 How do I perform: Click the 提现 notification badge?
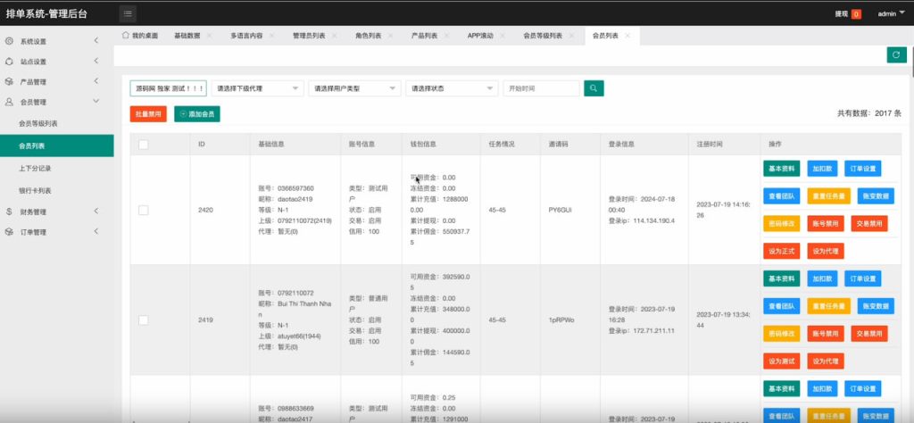point(856,14)
